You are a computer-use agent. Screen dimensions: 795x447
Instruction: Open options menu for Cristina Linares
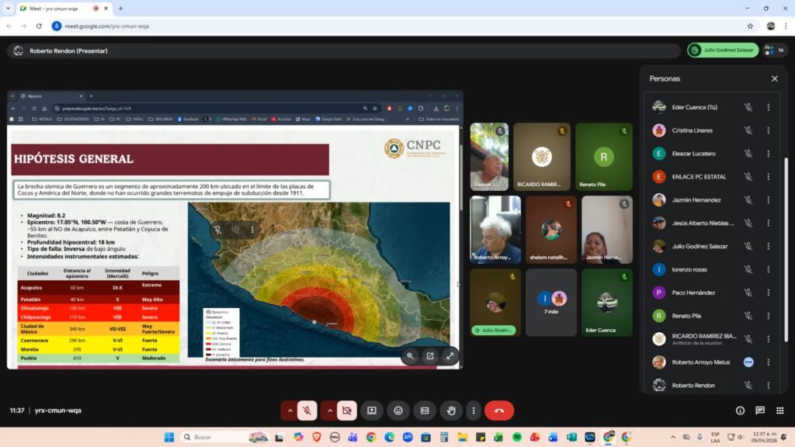tap(769, 130)
